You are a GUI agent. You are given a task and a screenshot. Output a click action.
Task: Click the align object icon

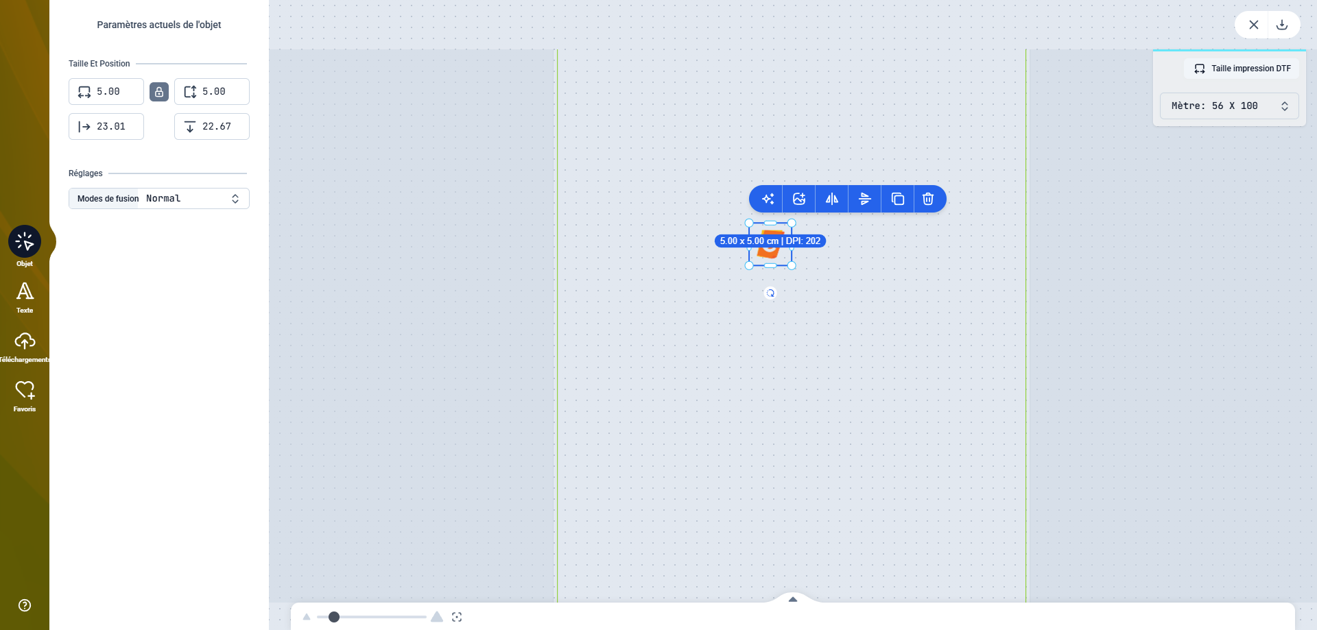pyautogui.click(x=864, y=199)
